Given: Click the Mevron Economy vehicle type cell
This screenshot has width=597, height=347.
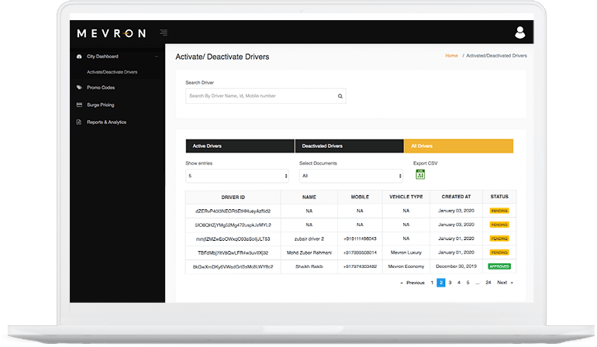Looking at the screenshot, I should click(x=405, y=266).
